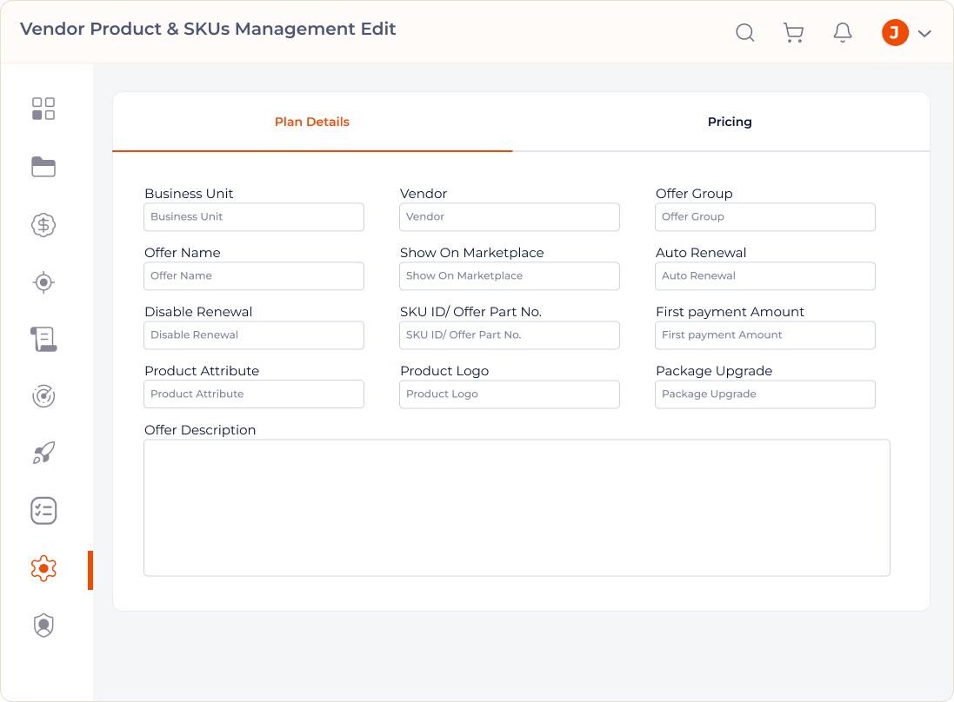Click the radar icon in sidebar

[x=43, y=396]
